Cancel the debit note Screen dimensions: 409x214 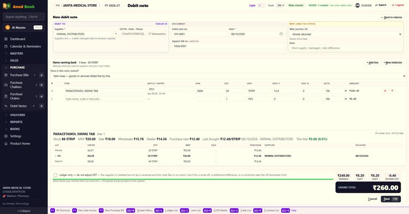[x=372, y=199]
